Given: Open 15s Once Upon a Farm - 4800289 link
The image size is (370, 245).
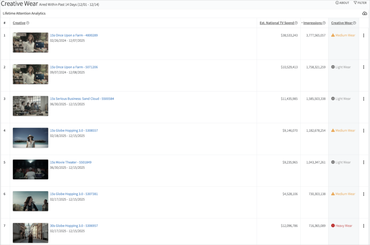Looking at the screenshot, I should [x=74, y=35].
